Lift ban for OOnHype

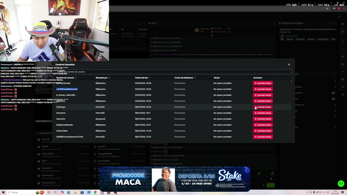pos(263,107)
